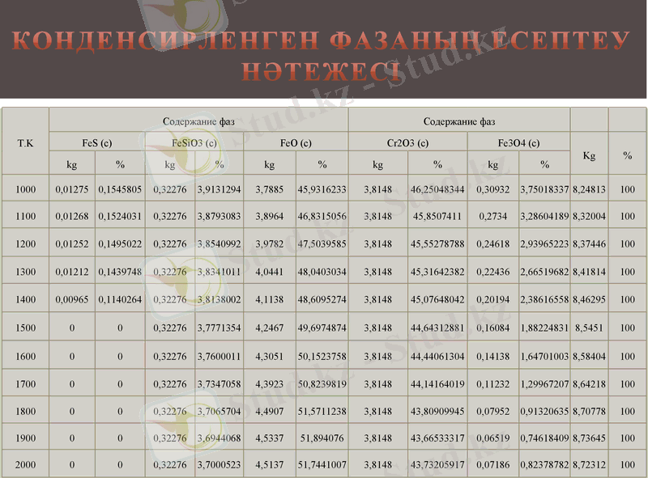Click the cell showing 45,9316233

tap(322, 189)
